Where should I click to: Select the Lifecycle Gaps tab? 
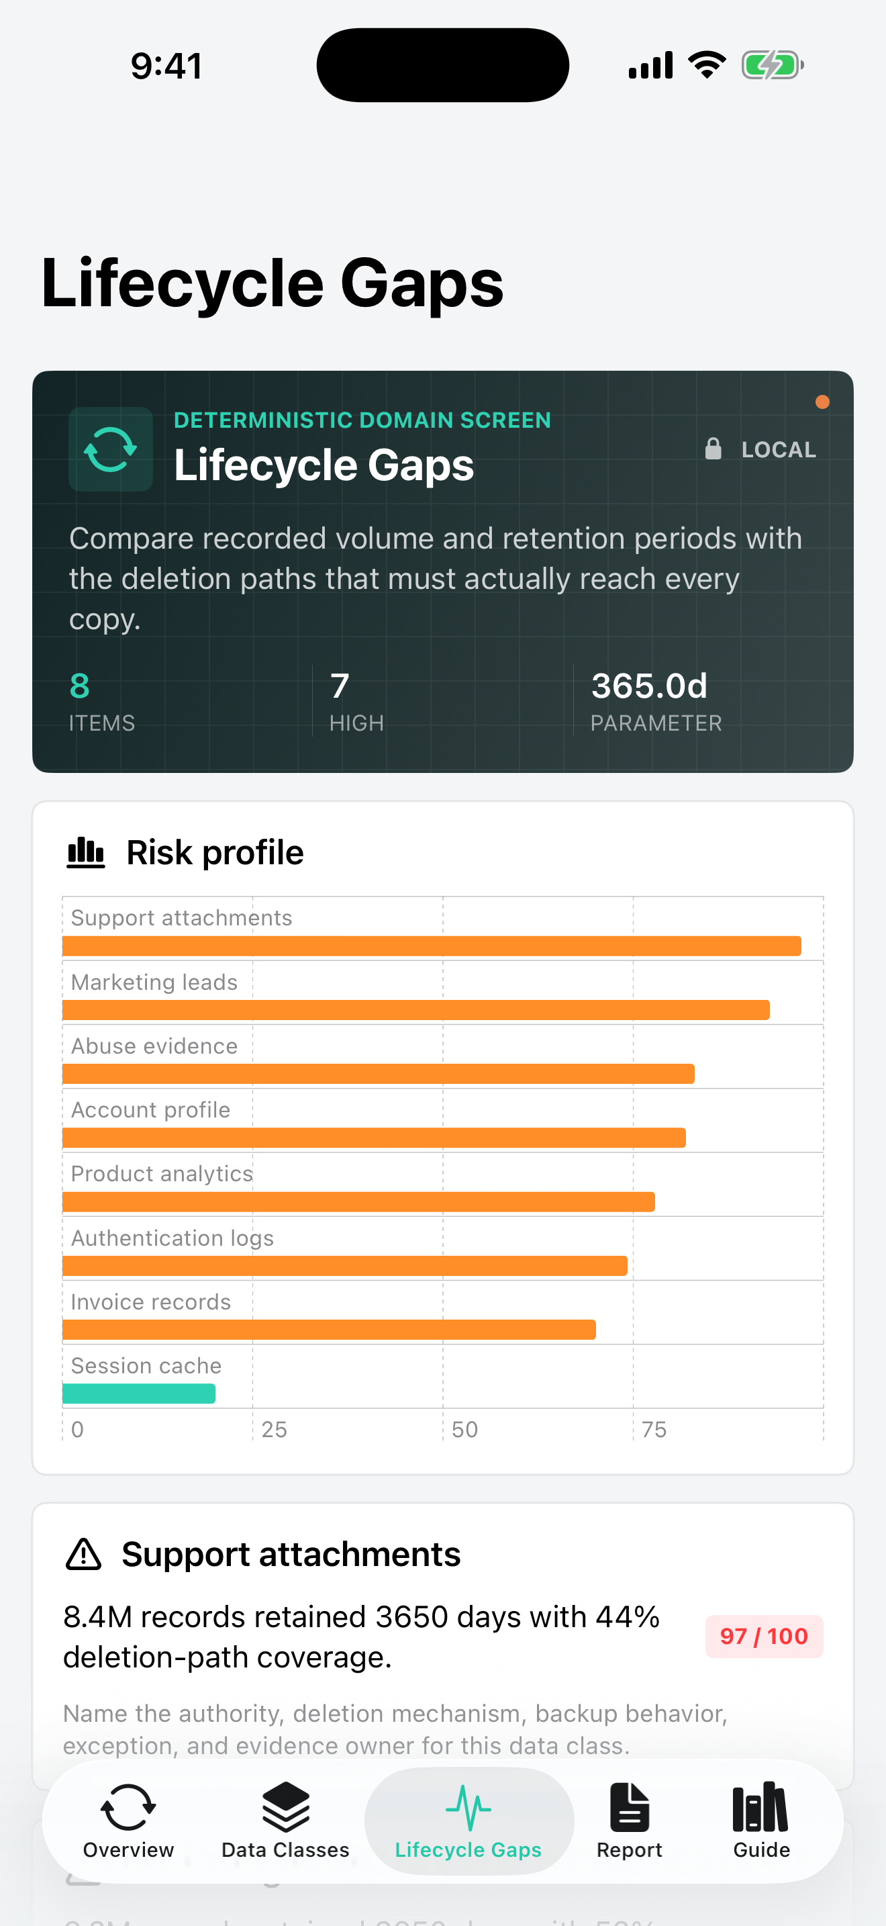[469, 1821]
